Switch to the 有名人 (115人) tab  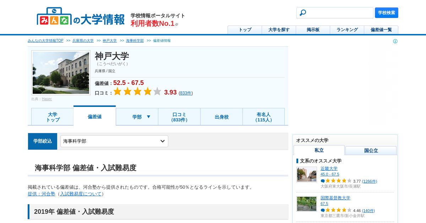click(x=263, y=117)
